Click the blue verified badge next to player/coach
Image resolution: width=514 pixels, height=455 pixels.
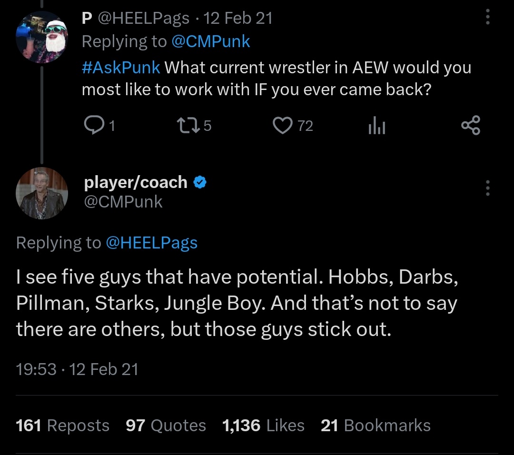tap(200, 182)
